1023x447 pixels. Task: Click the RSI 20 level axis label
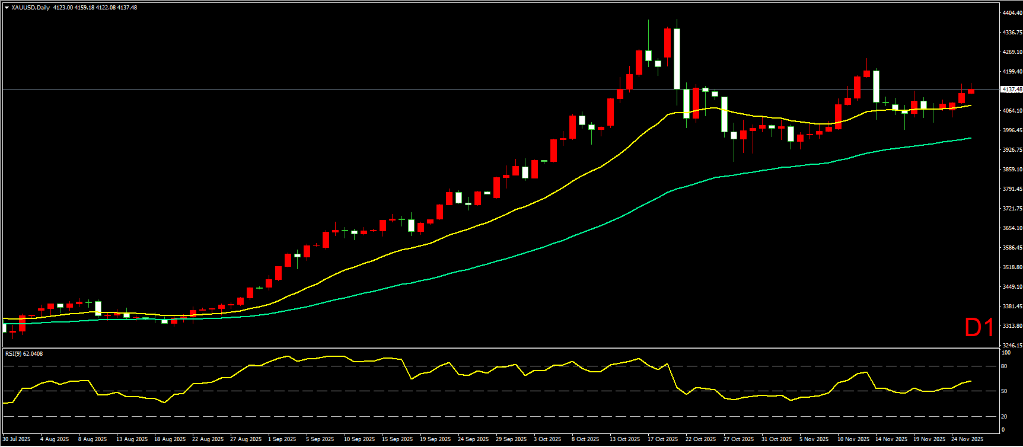[x=1004, y=416]
